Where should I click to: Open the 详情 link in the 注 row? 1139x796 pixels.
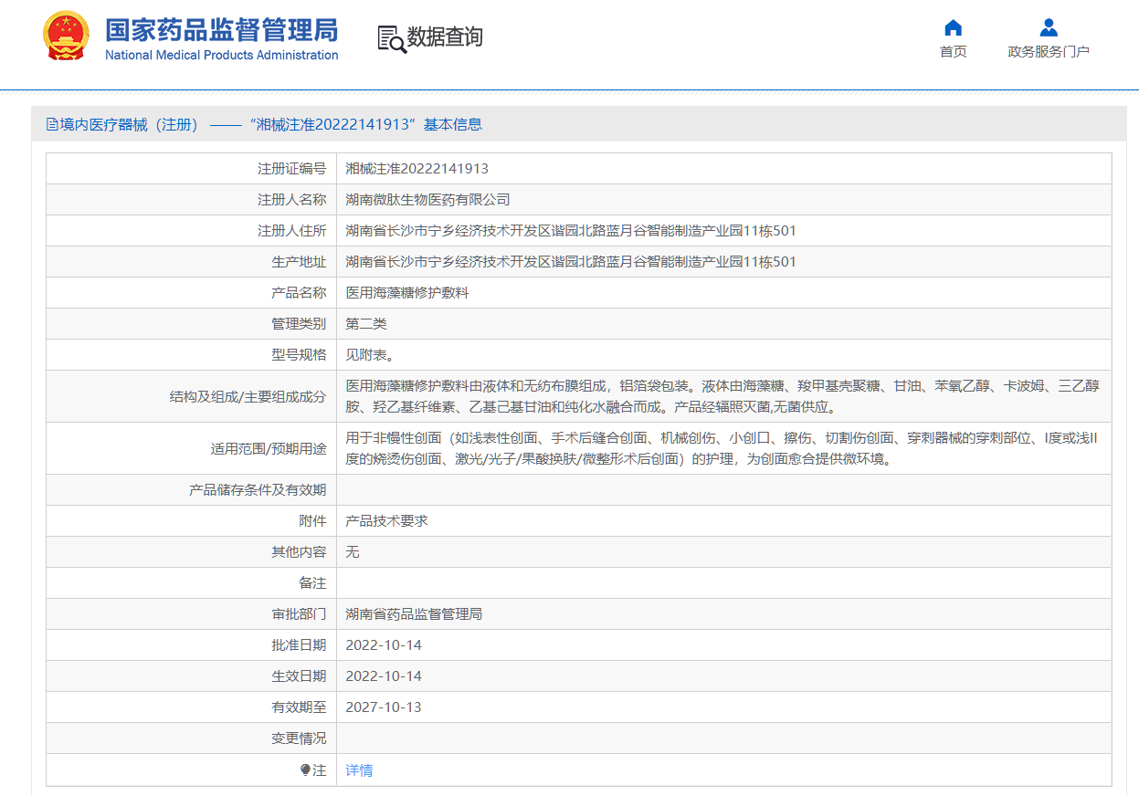(359, 770)
